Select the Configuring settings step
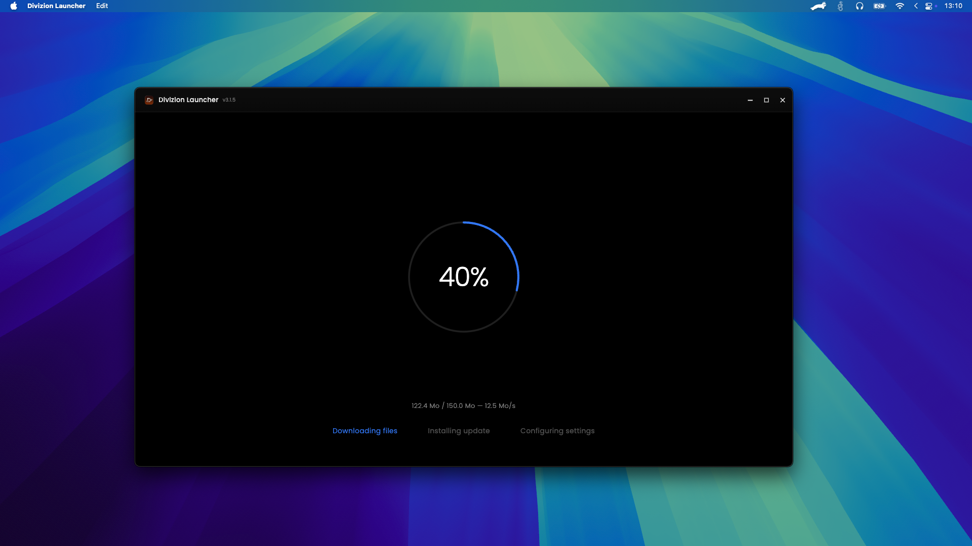The height and width of the screenshot is (546, 972). click(x=557, y=431)
